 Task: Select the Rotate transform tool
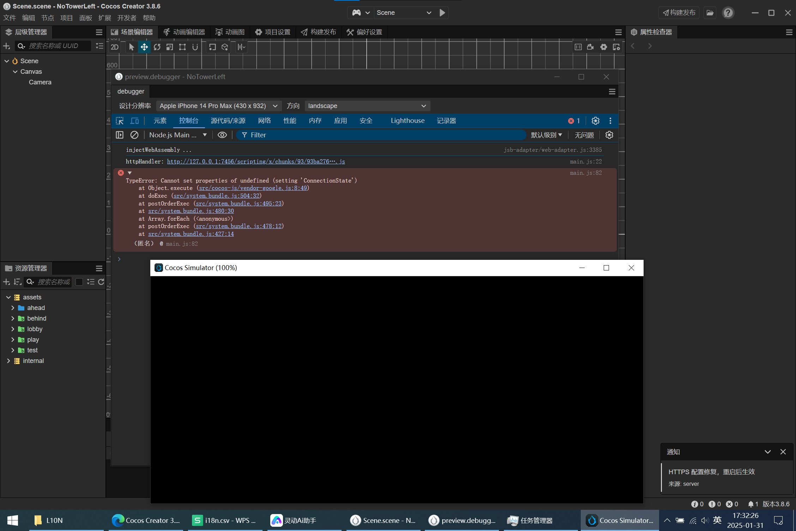point(157,47)
